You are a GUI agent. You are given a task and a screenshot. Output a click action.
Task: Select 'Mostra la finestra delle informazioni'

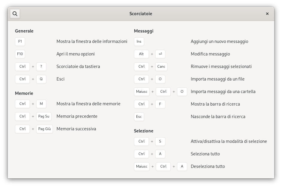(x=92, y=41)
